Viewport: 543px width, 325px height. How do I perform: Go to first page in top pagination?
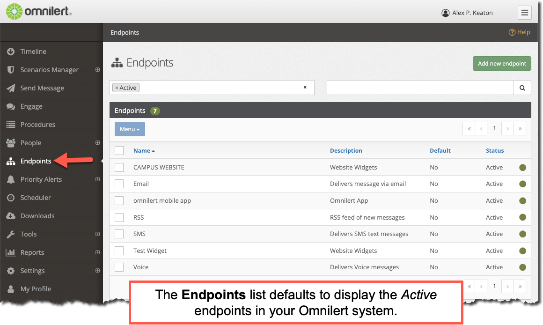click(469, 128)
